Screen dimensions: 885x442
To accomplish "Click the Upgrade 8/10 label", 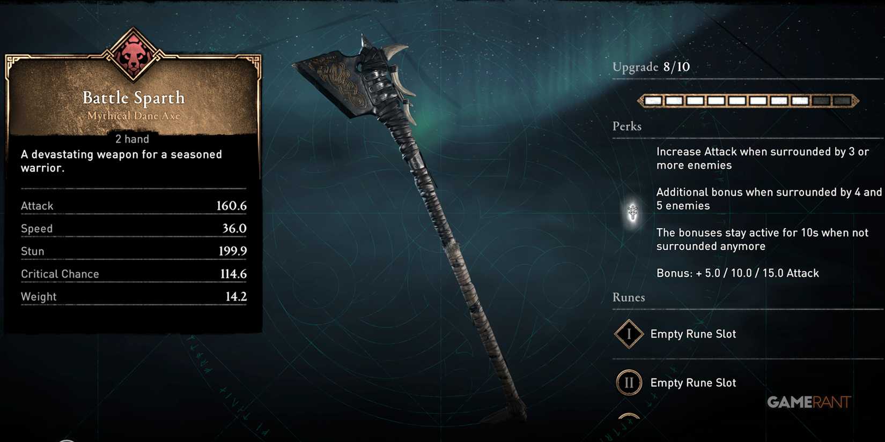I will point(651,67).
